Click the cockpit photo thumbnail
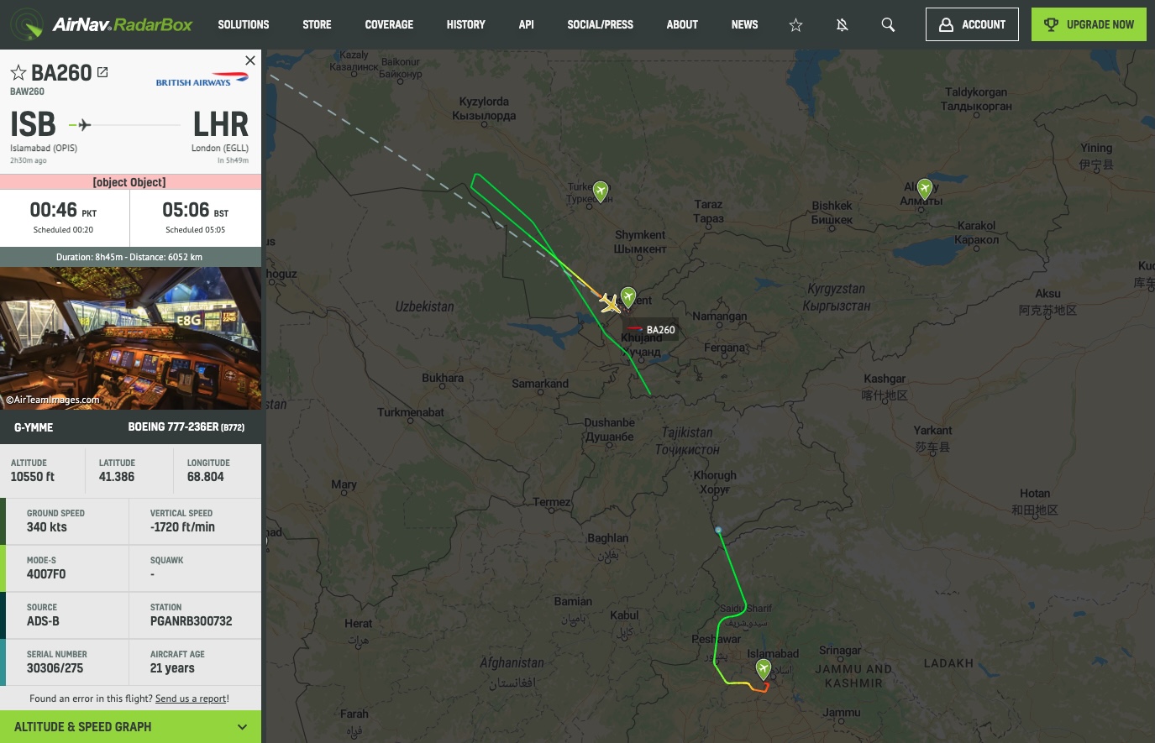Viewport: 1155px width, 743px height. [x=130, y=338]
